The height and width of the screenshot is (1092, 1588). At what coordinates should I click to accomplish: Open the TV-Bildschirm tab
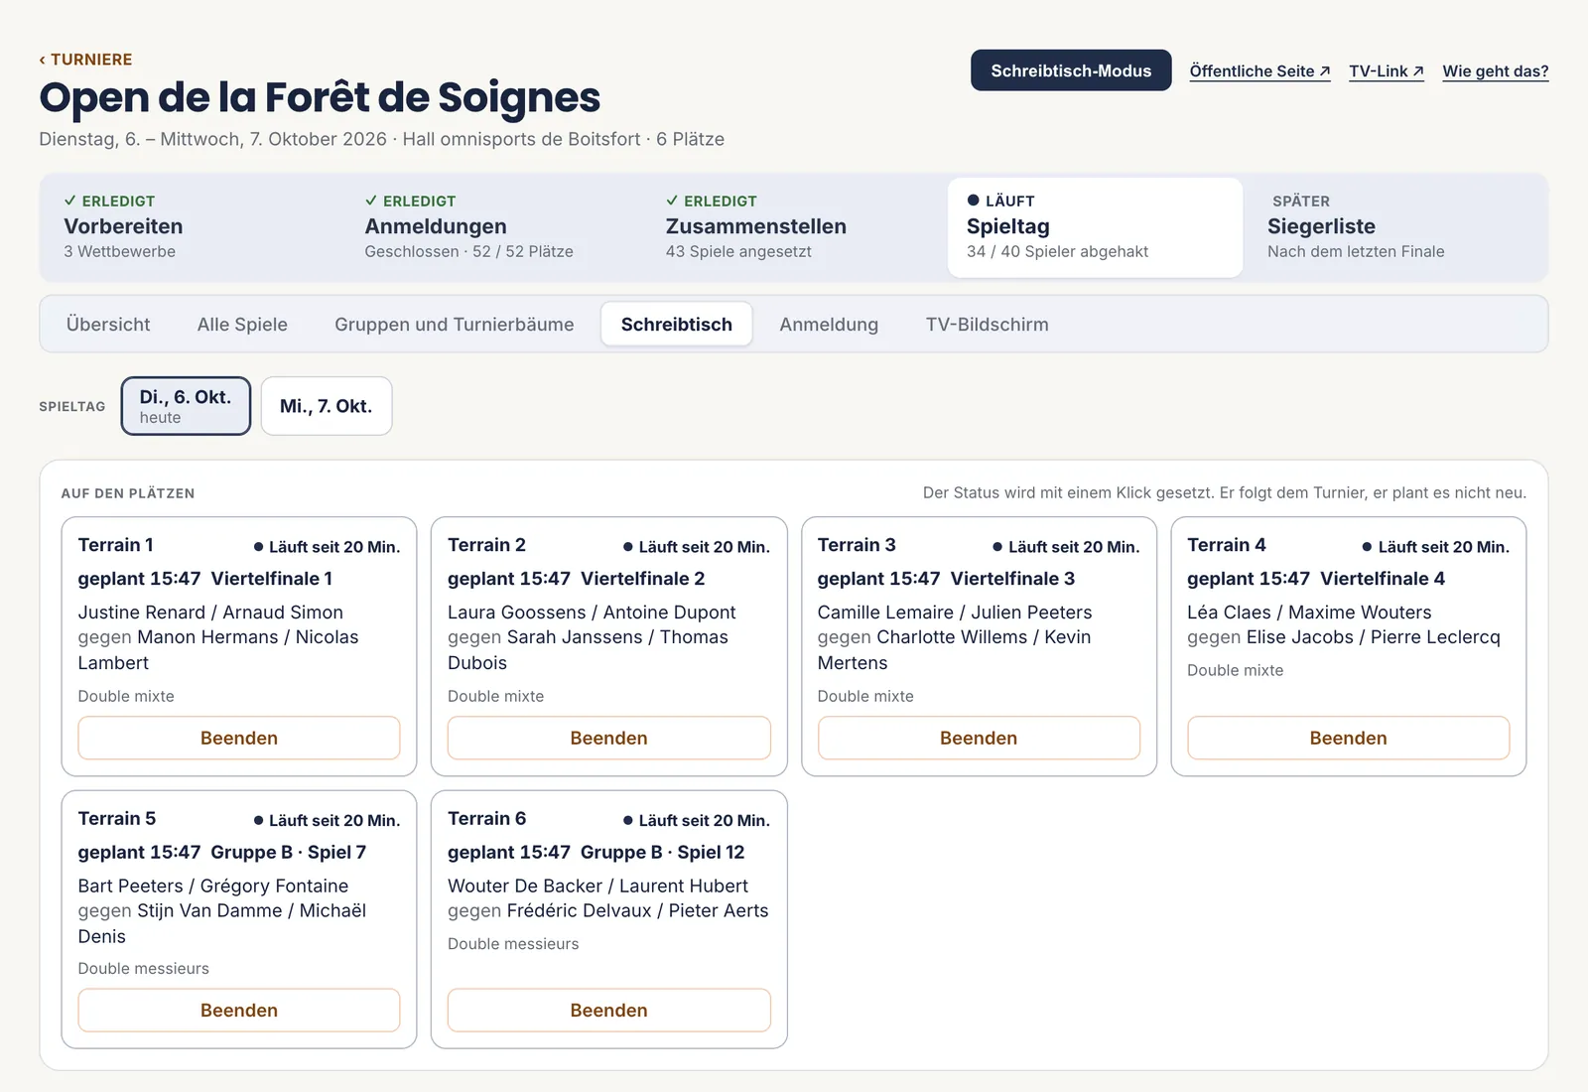tap(987, 325)
